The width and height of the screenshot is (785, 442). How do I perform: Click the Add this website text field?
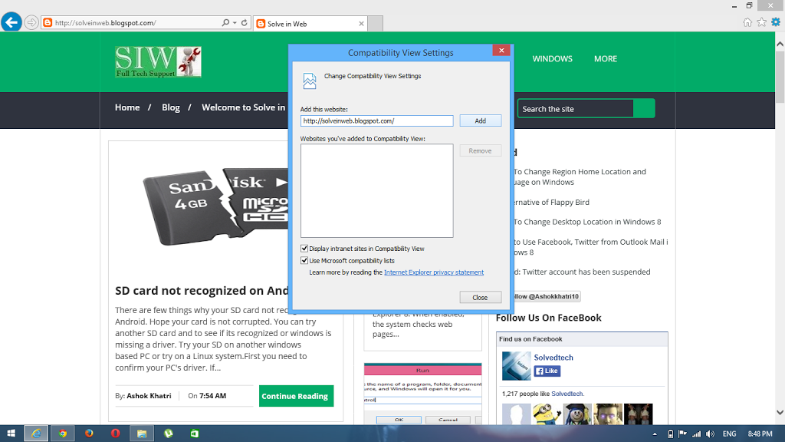[376, 120]
